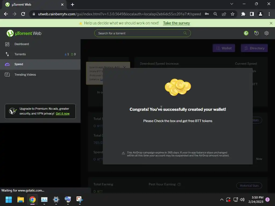Click the Historical Stats button
275x206 pixels.
click(249, 186)
